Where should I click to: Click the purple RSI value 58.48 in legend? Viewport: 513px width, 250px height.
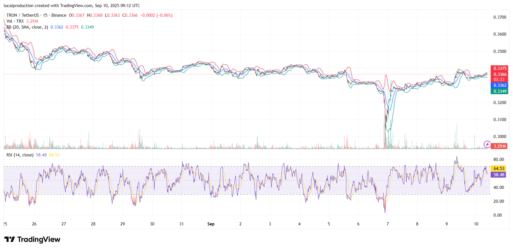tap(41, 155)
